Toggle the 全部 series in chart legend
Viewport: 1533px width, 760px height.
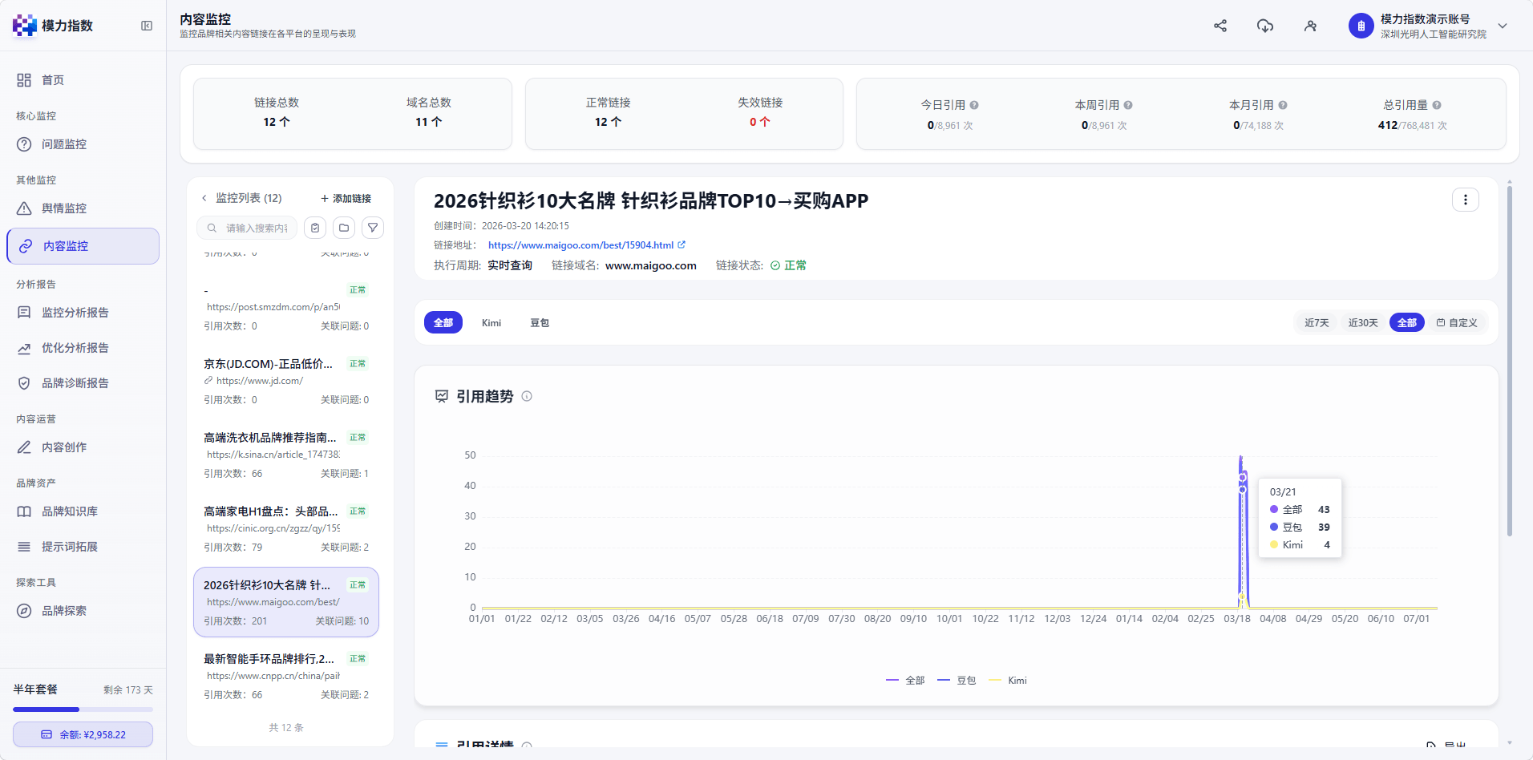(905, 681)
